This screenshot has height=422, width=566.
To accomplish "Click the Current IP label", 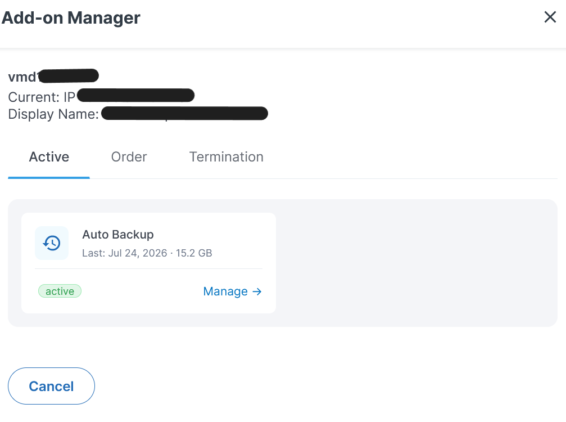I will point(42,97).
